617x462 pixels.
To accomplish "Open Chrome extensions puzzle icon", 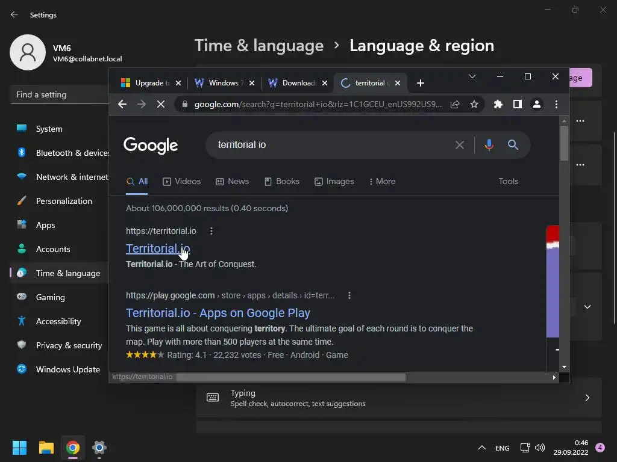I will point(498,104).
